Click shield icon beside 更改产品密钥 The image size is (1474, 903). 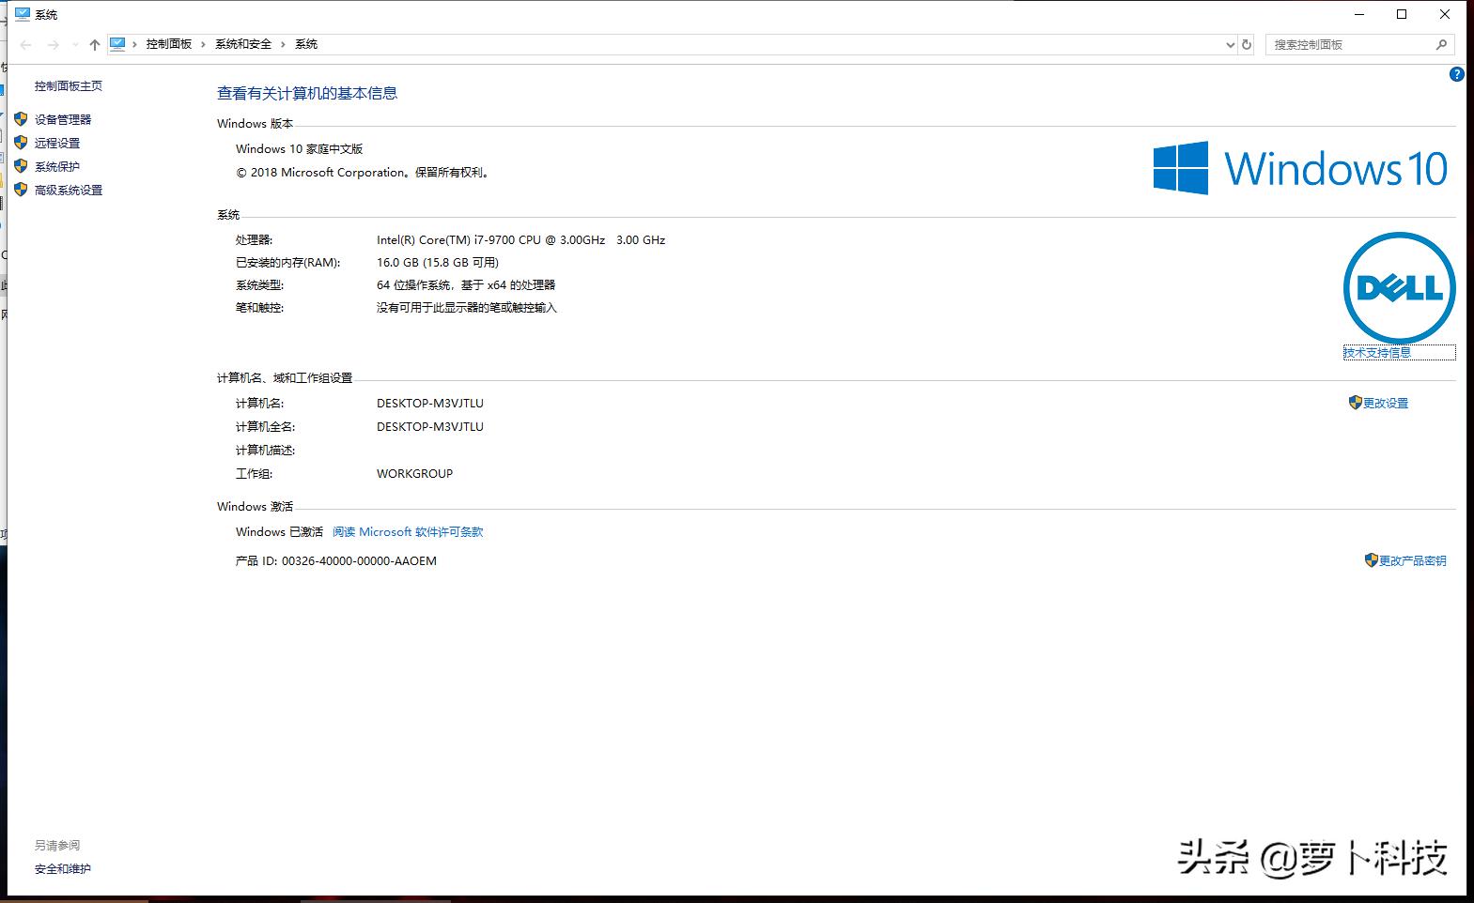1371,560
